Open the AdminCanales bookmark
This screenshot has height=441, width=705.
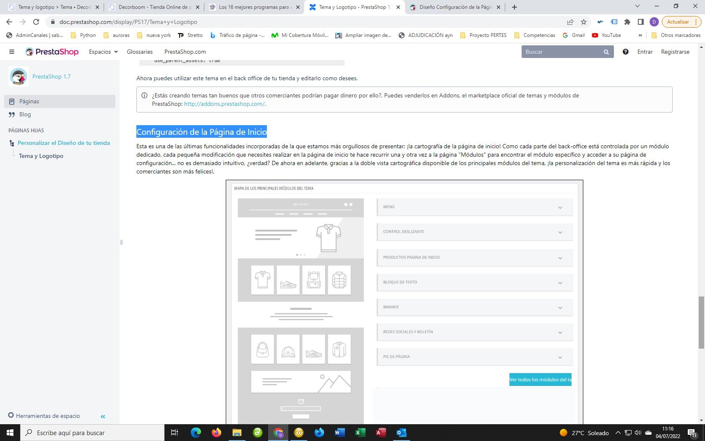coord(35,35)
